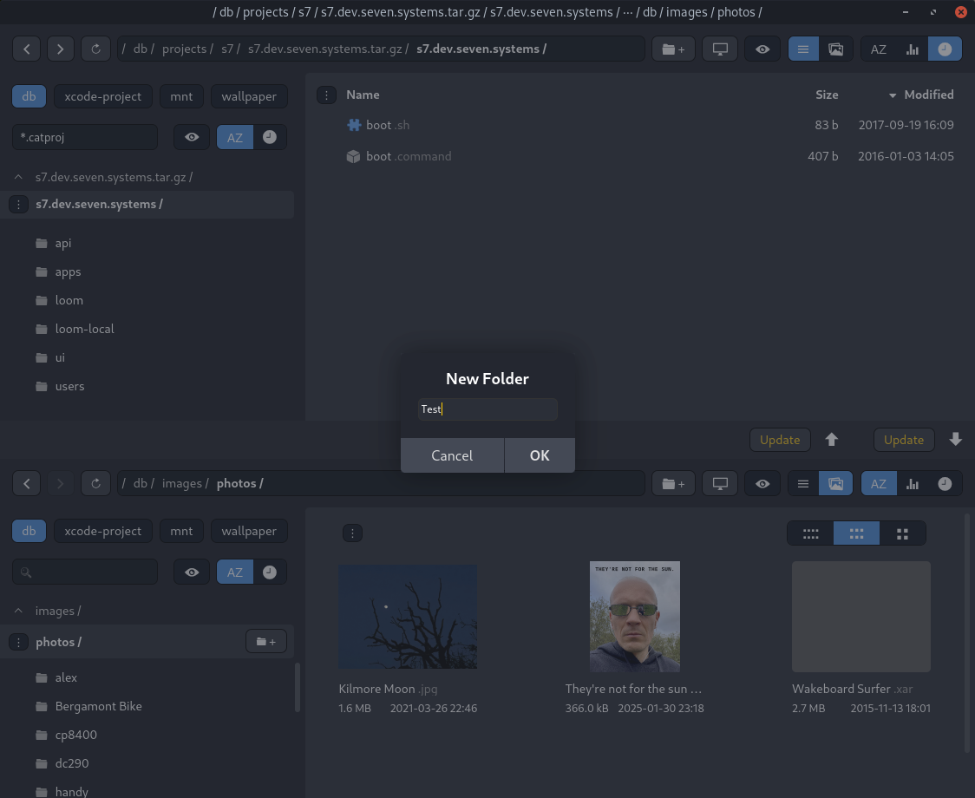Switch top pane to list view

tap(803, 49)
